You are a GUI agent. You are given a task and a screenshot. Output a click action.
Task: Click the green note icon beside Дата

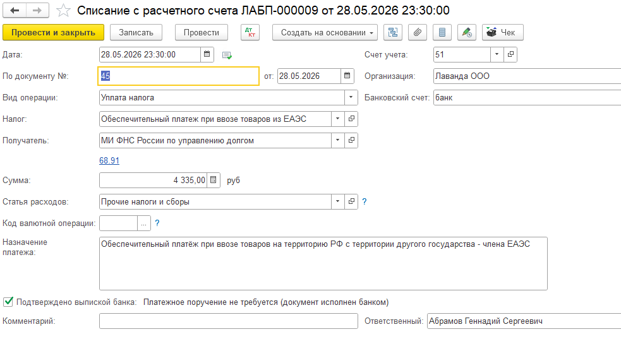[x=227, y=56]
